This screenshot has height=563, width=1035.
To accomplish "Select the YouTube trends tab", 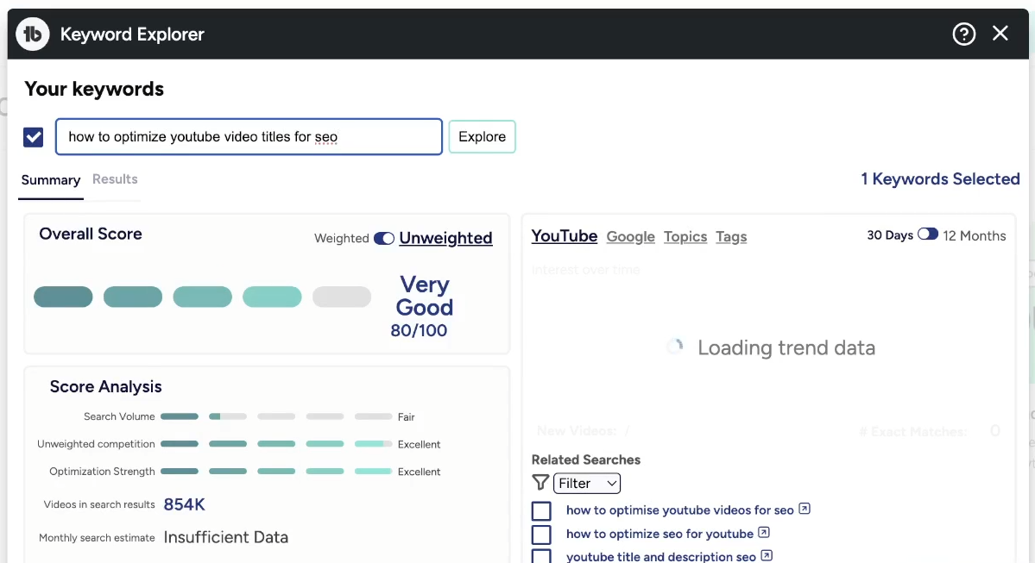I will tap(565, 236).
